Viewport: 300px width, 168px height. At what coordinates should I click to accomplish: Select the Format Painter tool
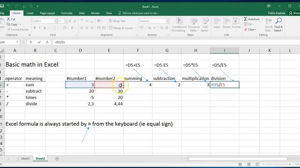click(x=18, y=29)
